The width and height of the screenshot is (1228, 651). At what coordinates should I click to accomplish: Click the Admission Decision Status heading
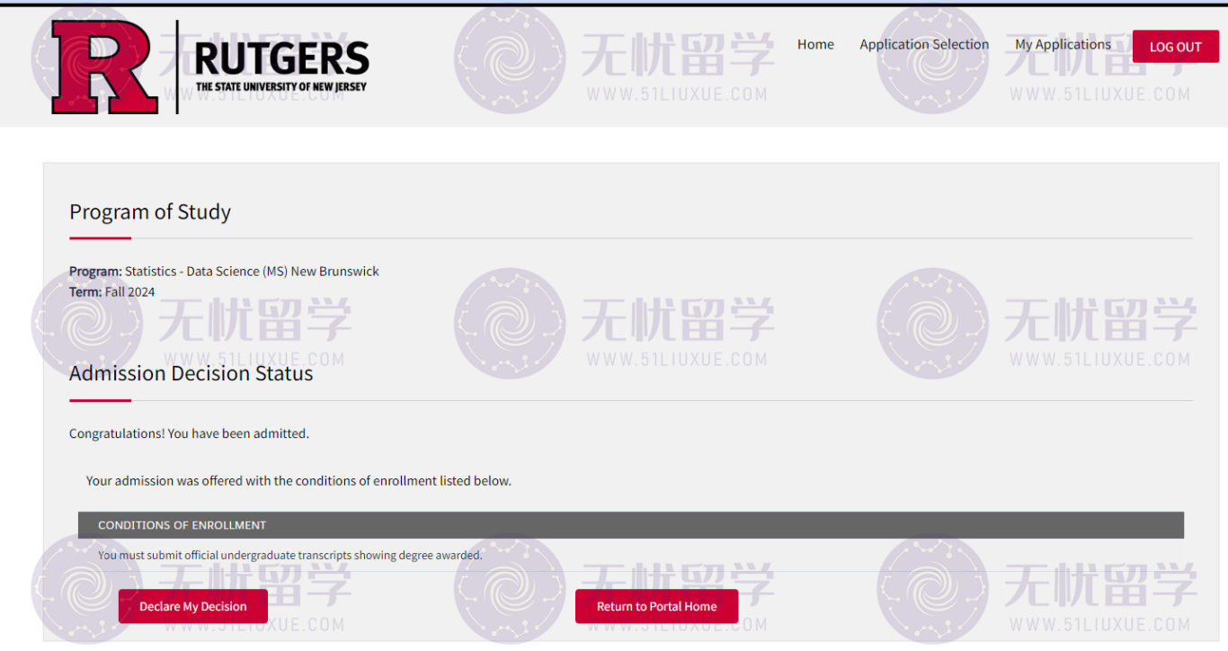[x=191, y=373]
